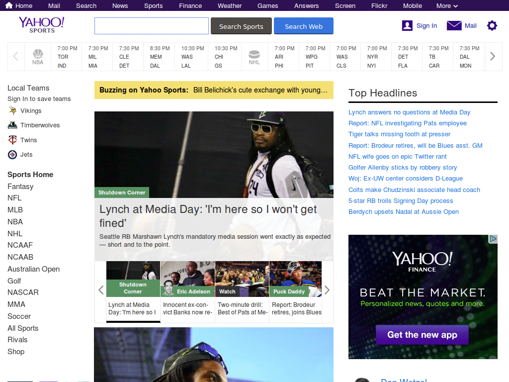Open Finance in the top navigation bar
The width and height of the screenshot is (509, 382).
(x=190, y=6)
